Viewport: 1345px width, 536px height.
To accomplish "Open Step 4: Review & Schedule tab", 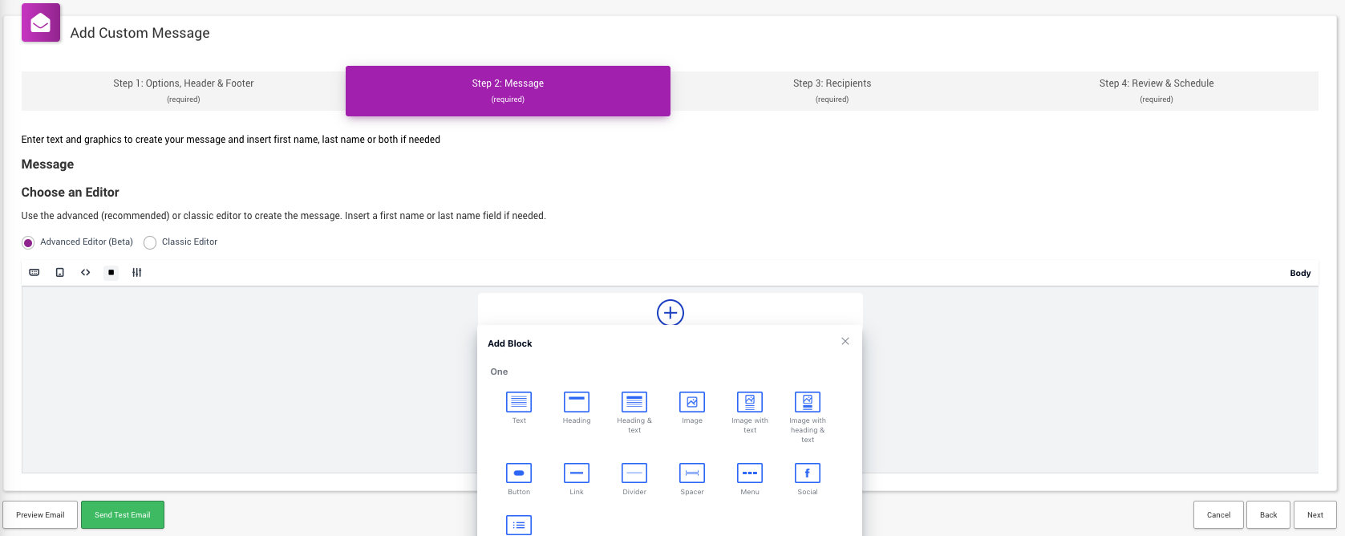I will point(1157,91).
